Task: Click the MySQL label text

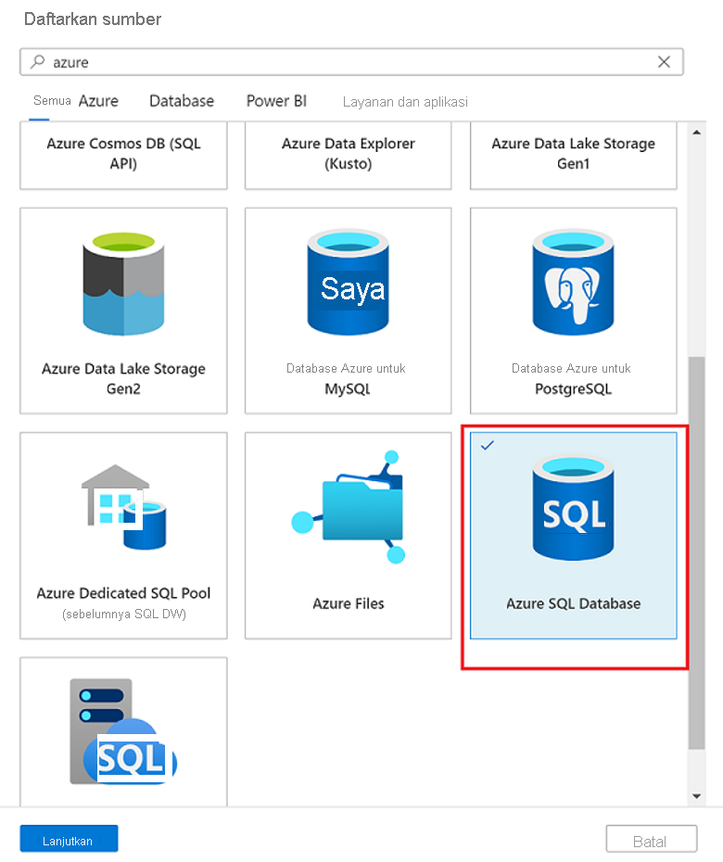Action: (348, 389)
